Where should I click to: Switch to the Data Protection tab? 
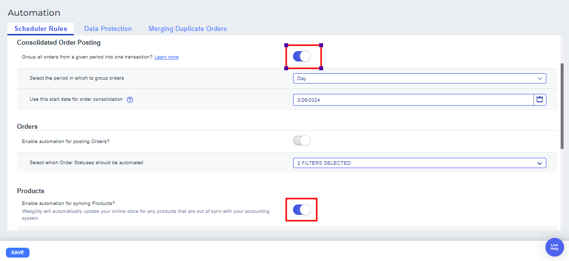pyautogui.click(x=108, y=29)
